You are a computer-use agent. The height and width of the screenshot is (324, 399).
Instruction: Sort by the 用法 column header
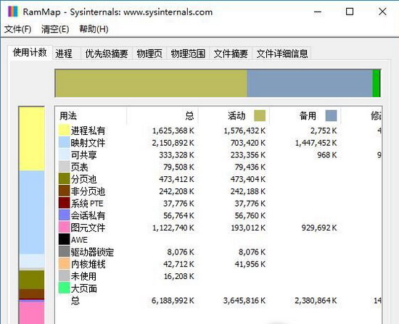pyautogui.click(x=91, y=116)
